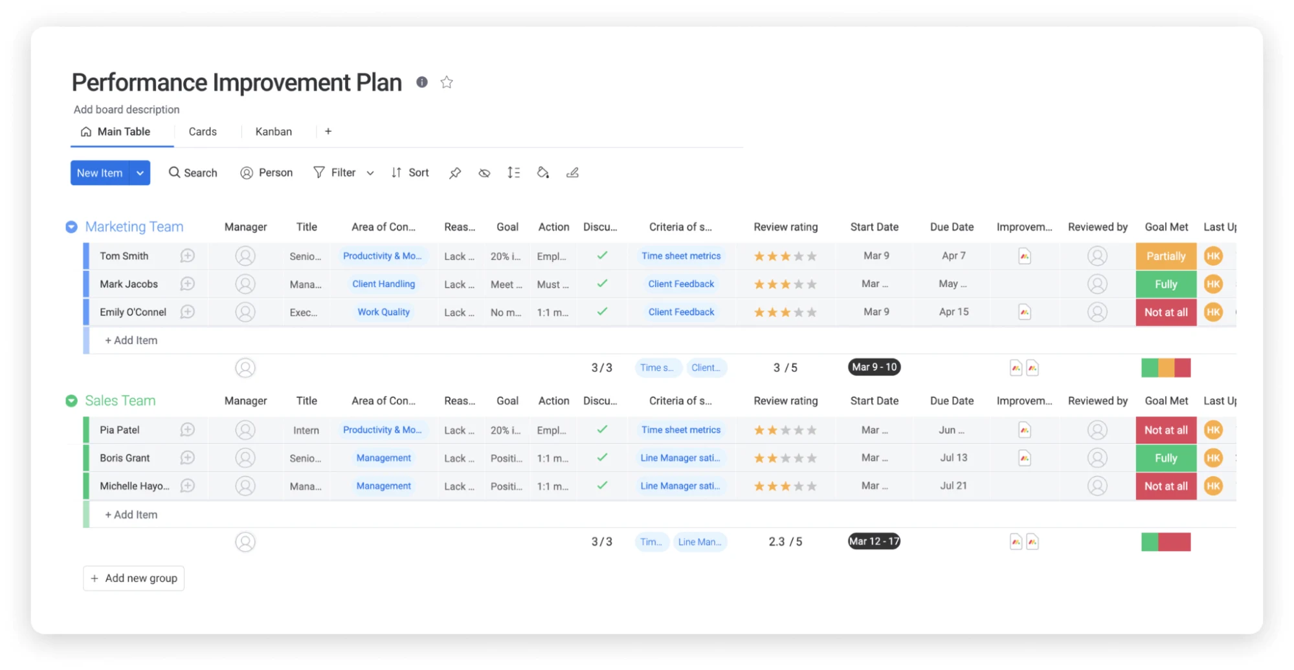The height and width of the screenshot is (670, 1294).
Task: Open the board info icon next to the title
Action: point(422,82)
